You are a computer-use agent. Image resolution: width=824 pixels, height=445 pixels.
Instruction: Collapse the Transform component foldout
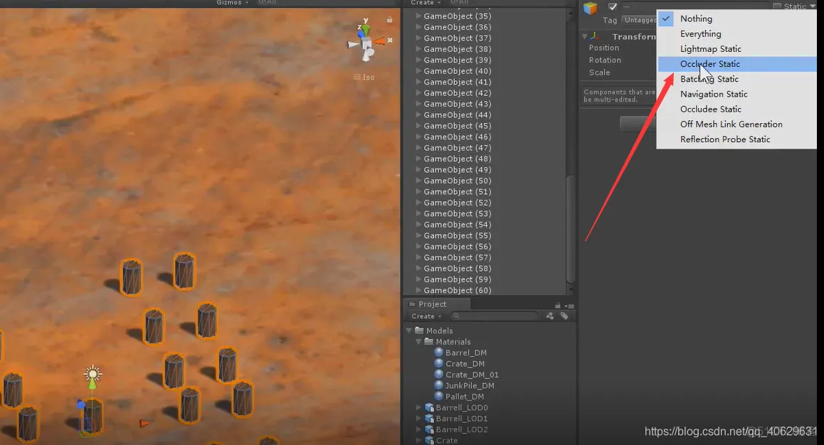(584, 36)
